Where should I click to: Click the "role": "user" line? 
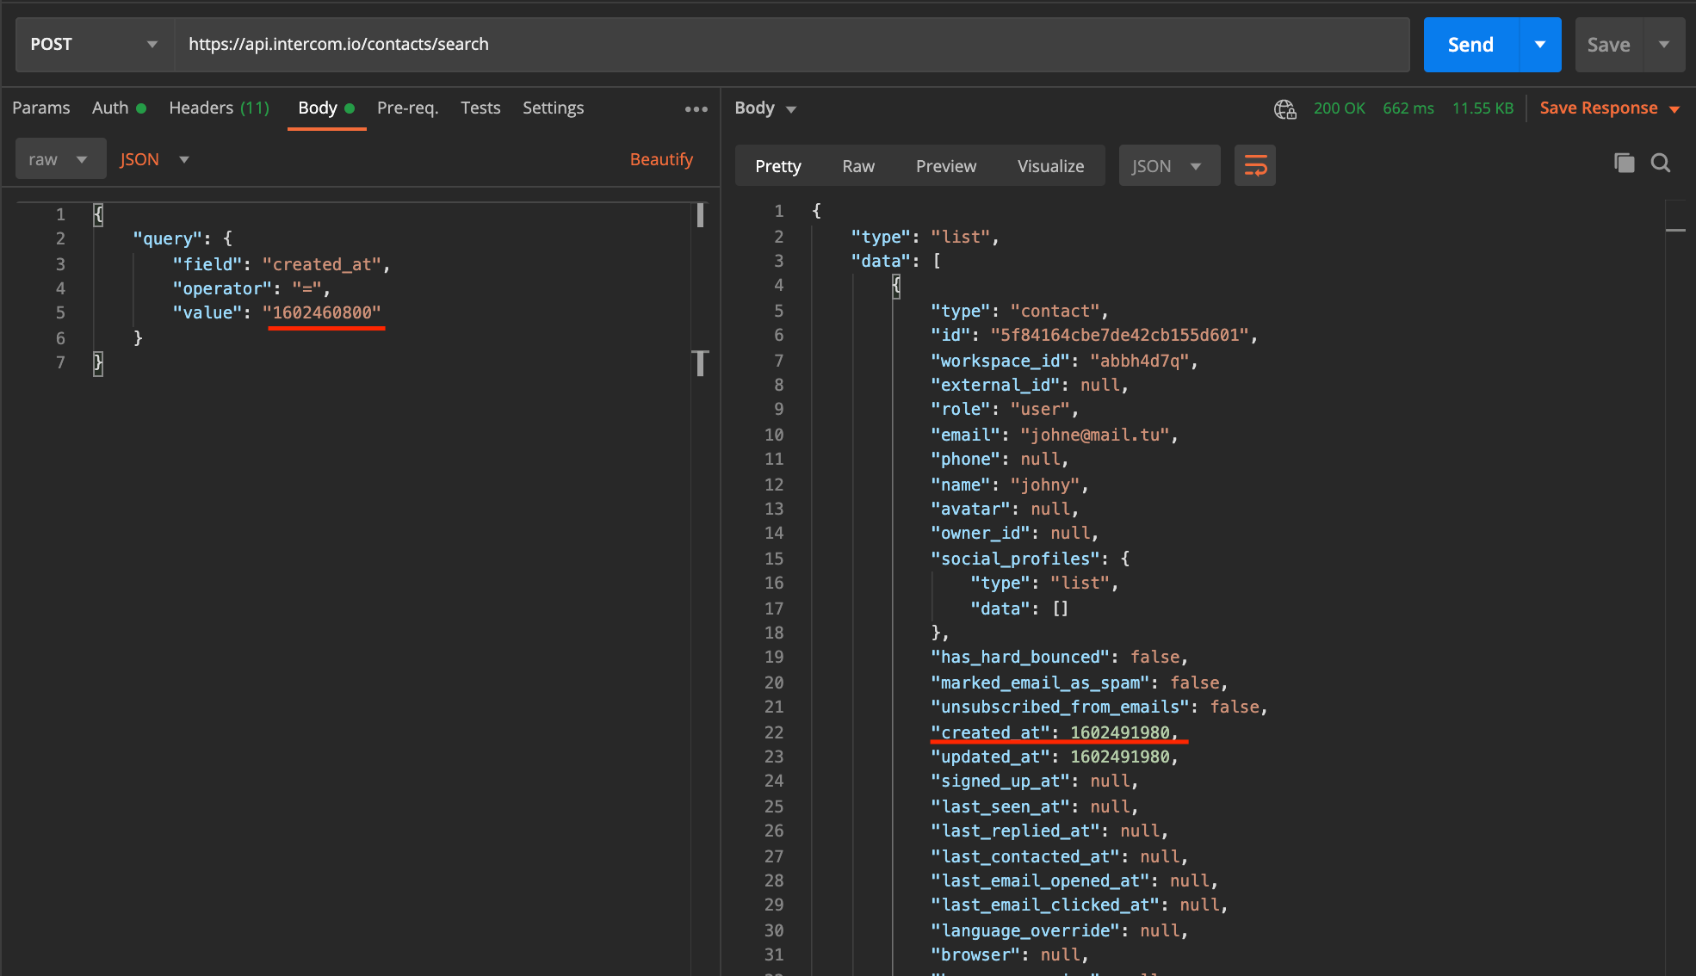tap(1005, 410)
